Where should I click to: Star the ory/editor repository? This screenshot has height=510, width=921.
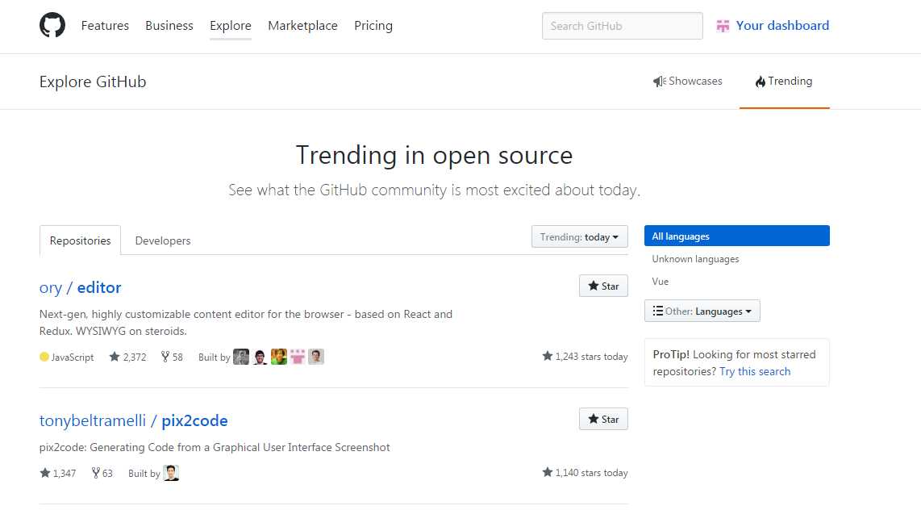[603, 286]
